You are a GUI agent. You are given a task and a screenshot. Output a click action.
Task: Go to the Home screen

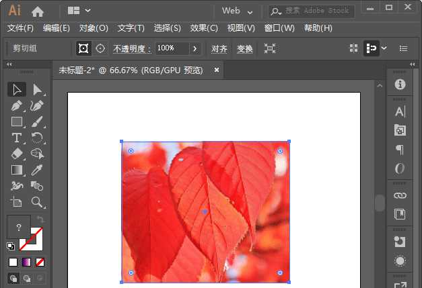click(x=38, y=11)
